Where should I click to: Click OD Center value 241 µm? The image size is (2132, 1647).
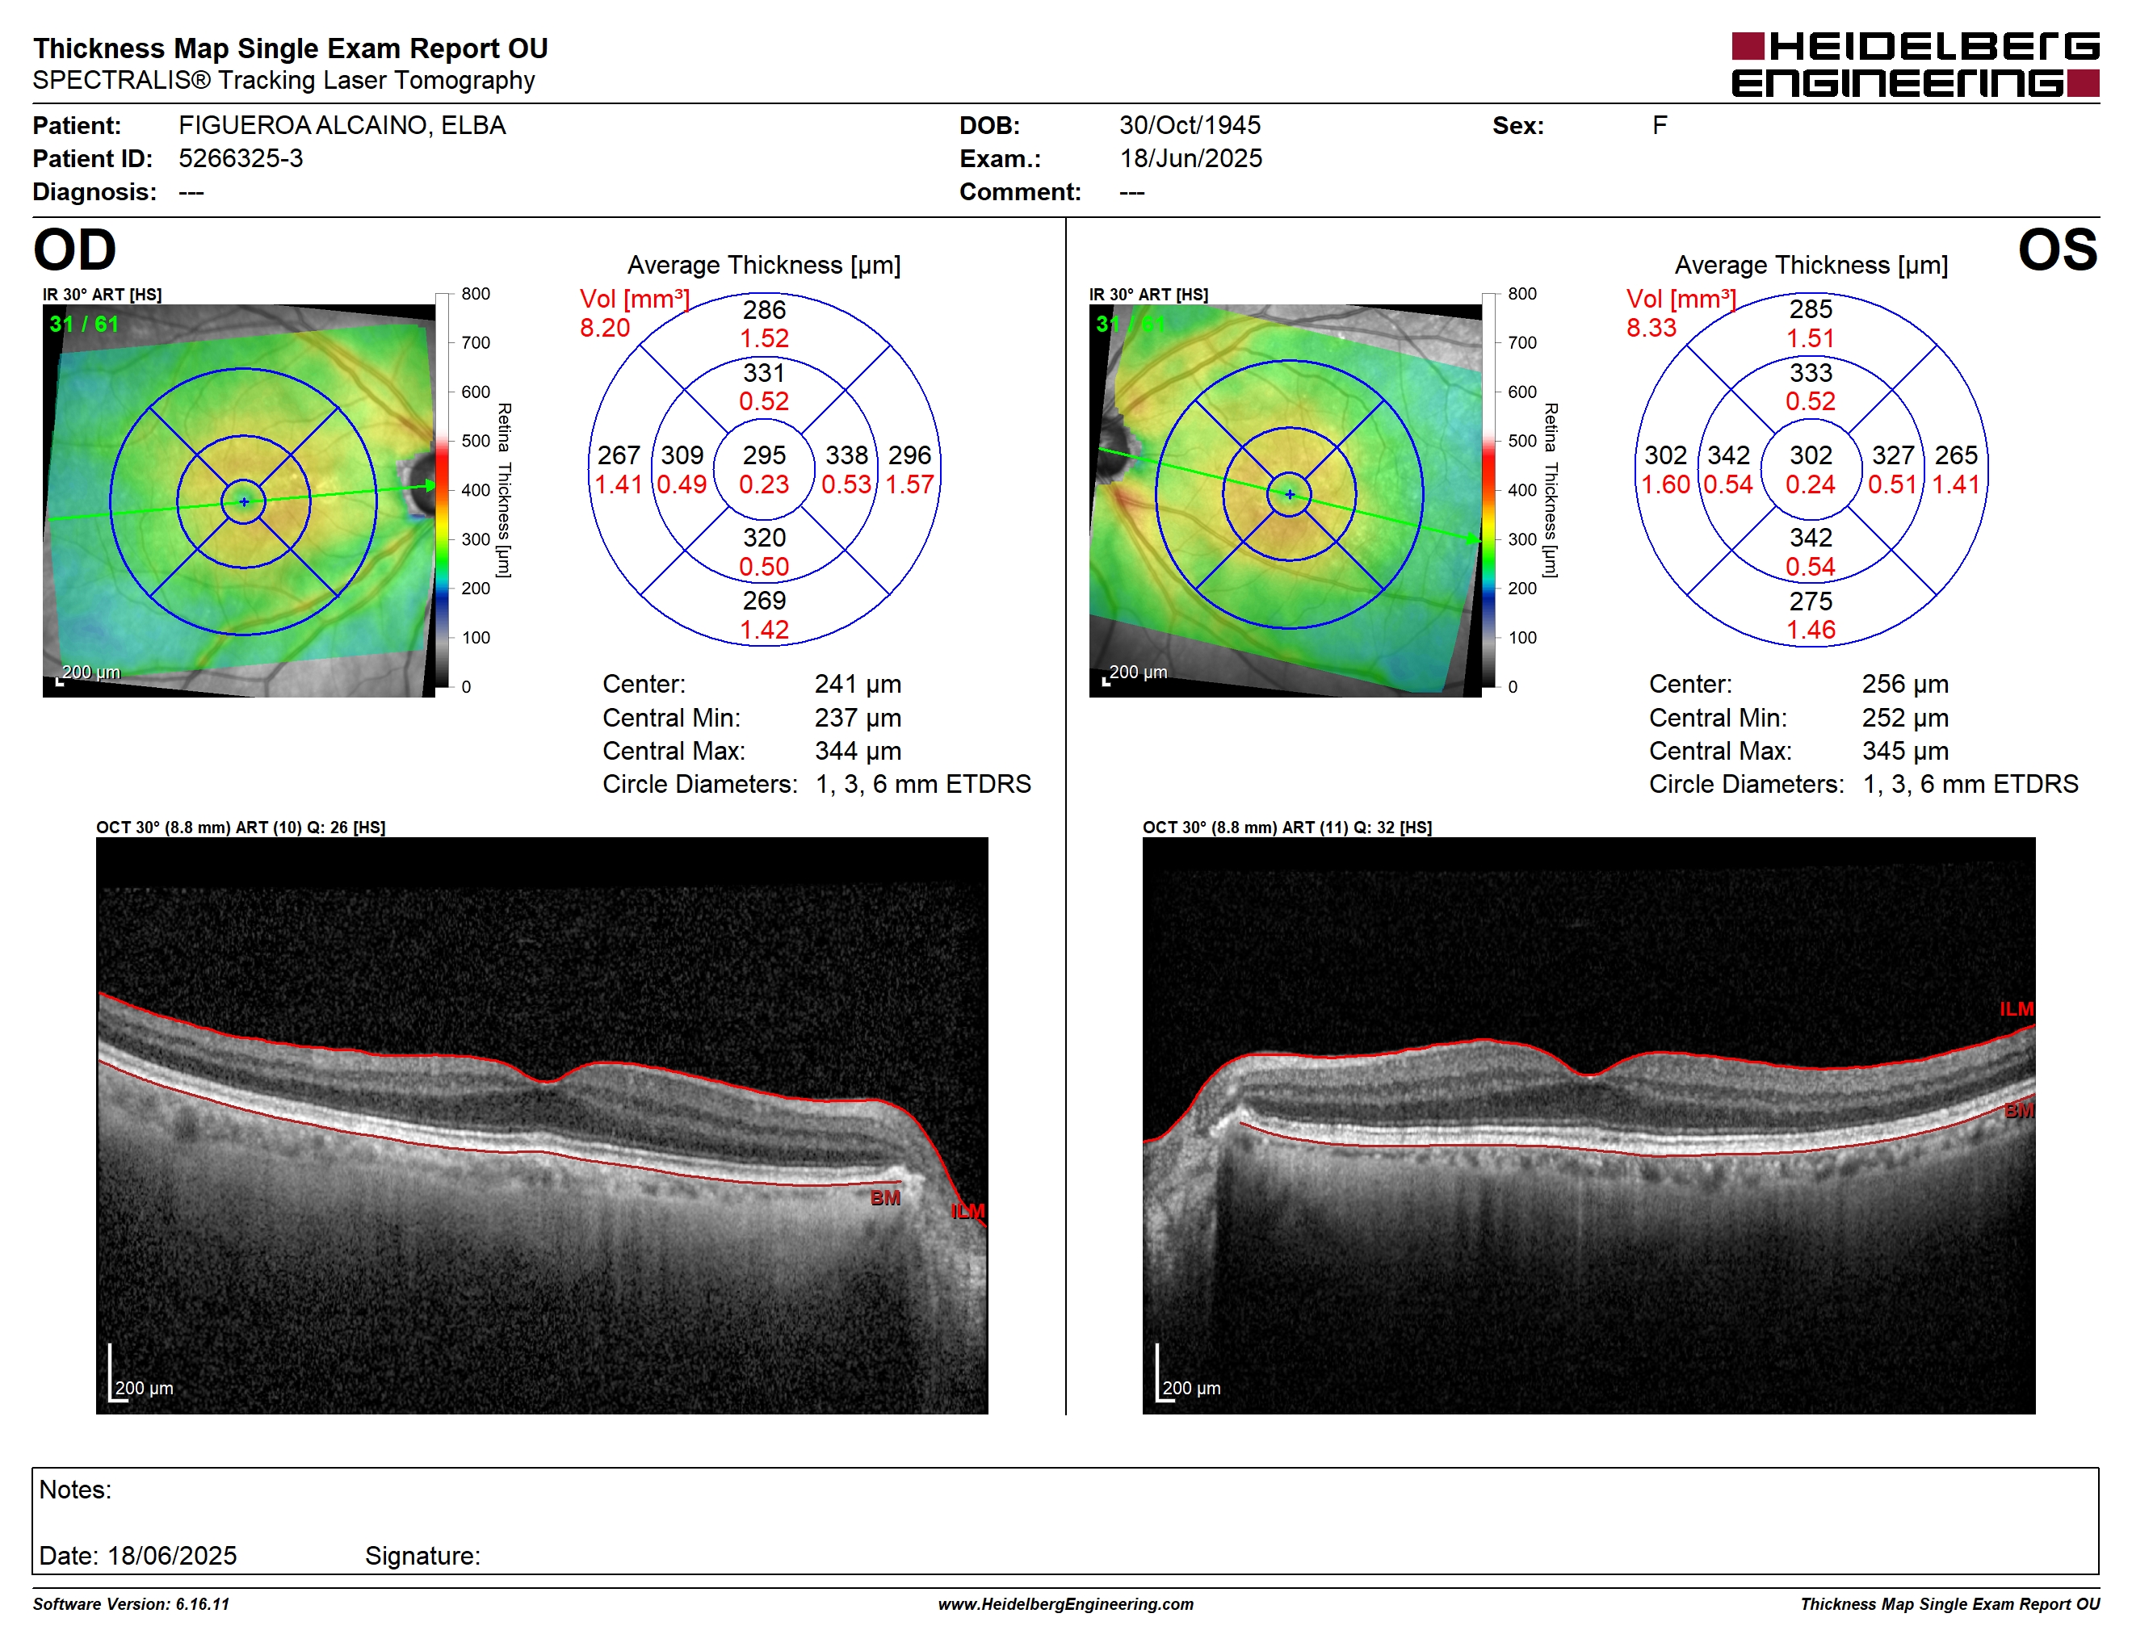click(x=858, y=684)
